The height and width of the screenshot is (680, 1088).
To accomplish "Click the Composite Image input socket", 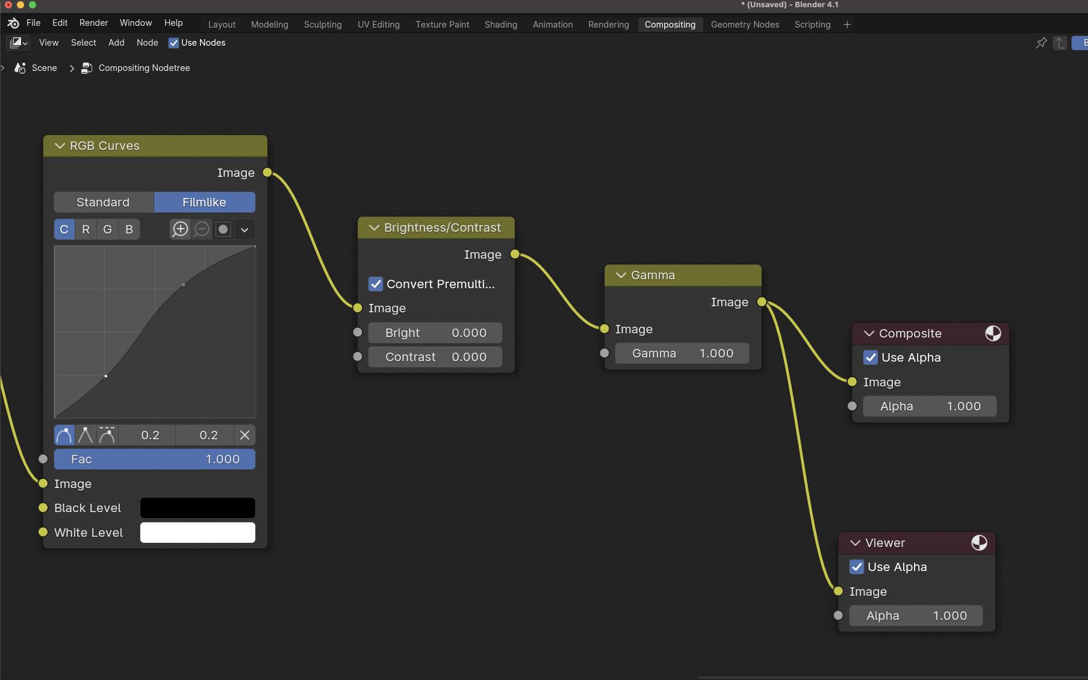I will [852, 382].
